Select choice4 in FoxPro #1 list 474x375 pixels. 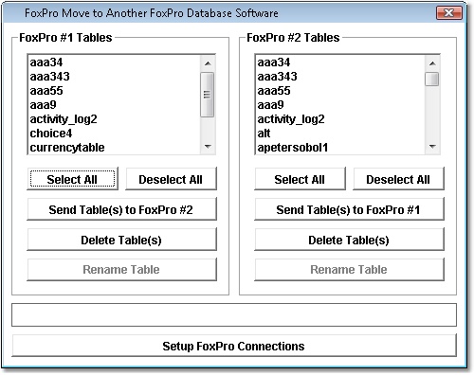click(115, 134)
